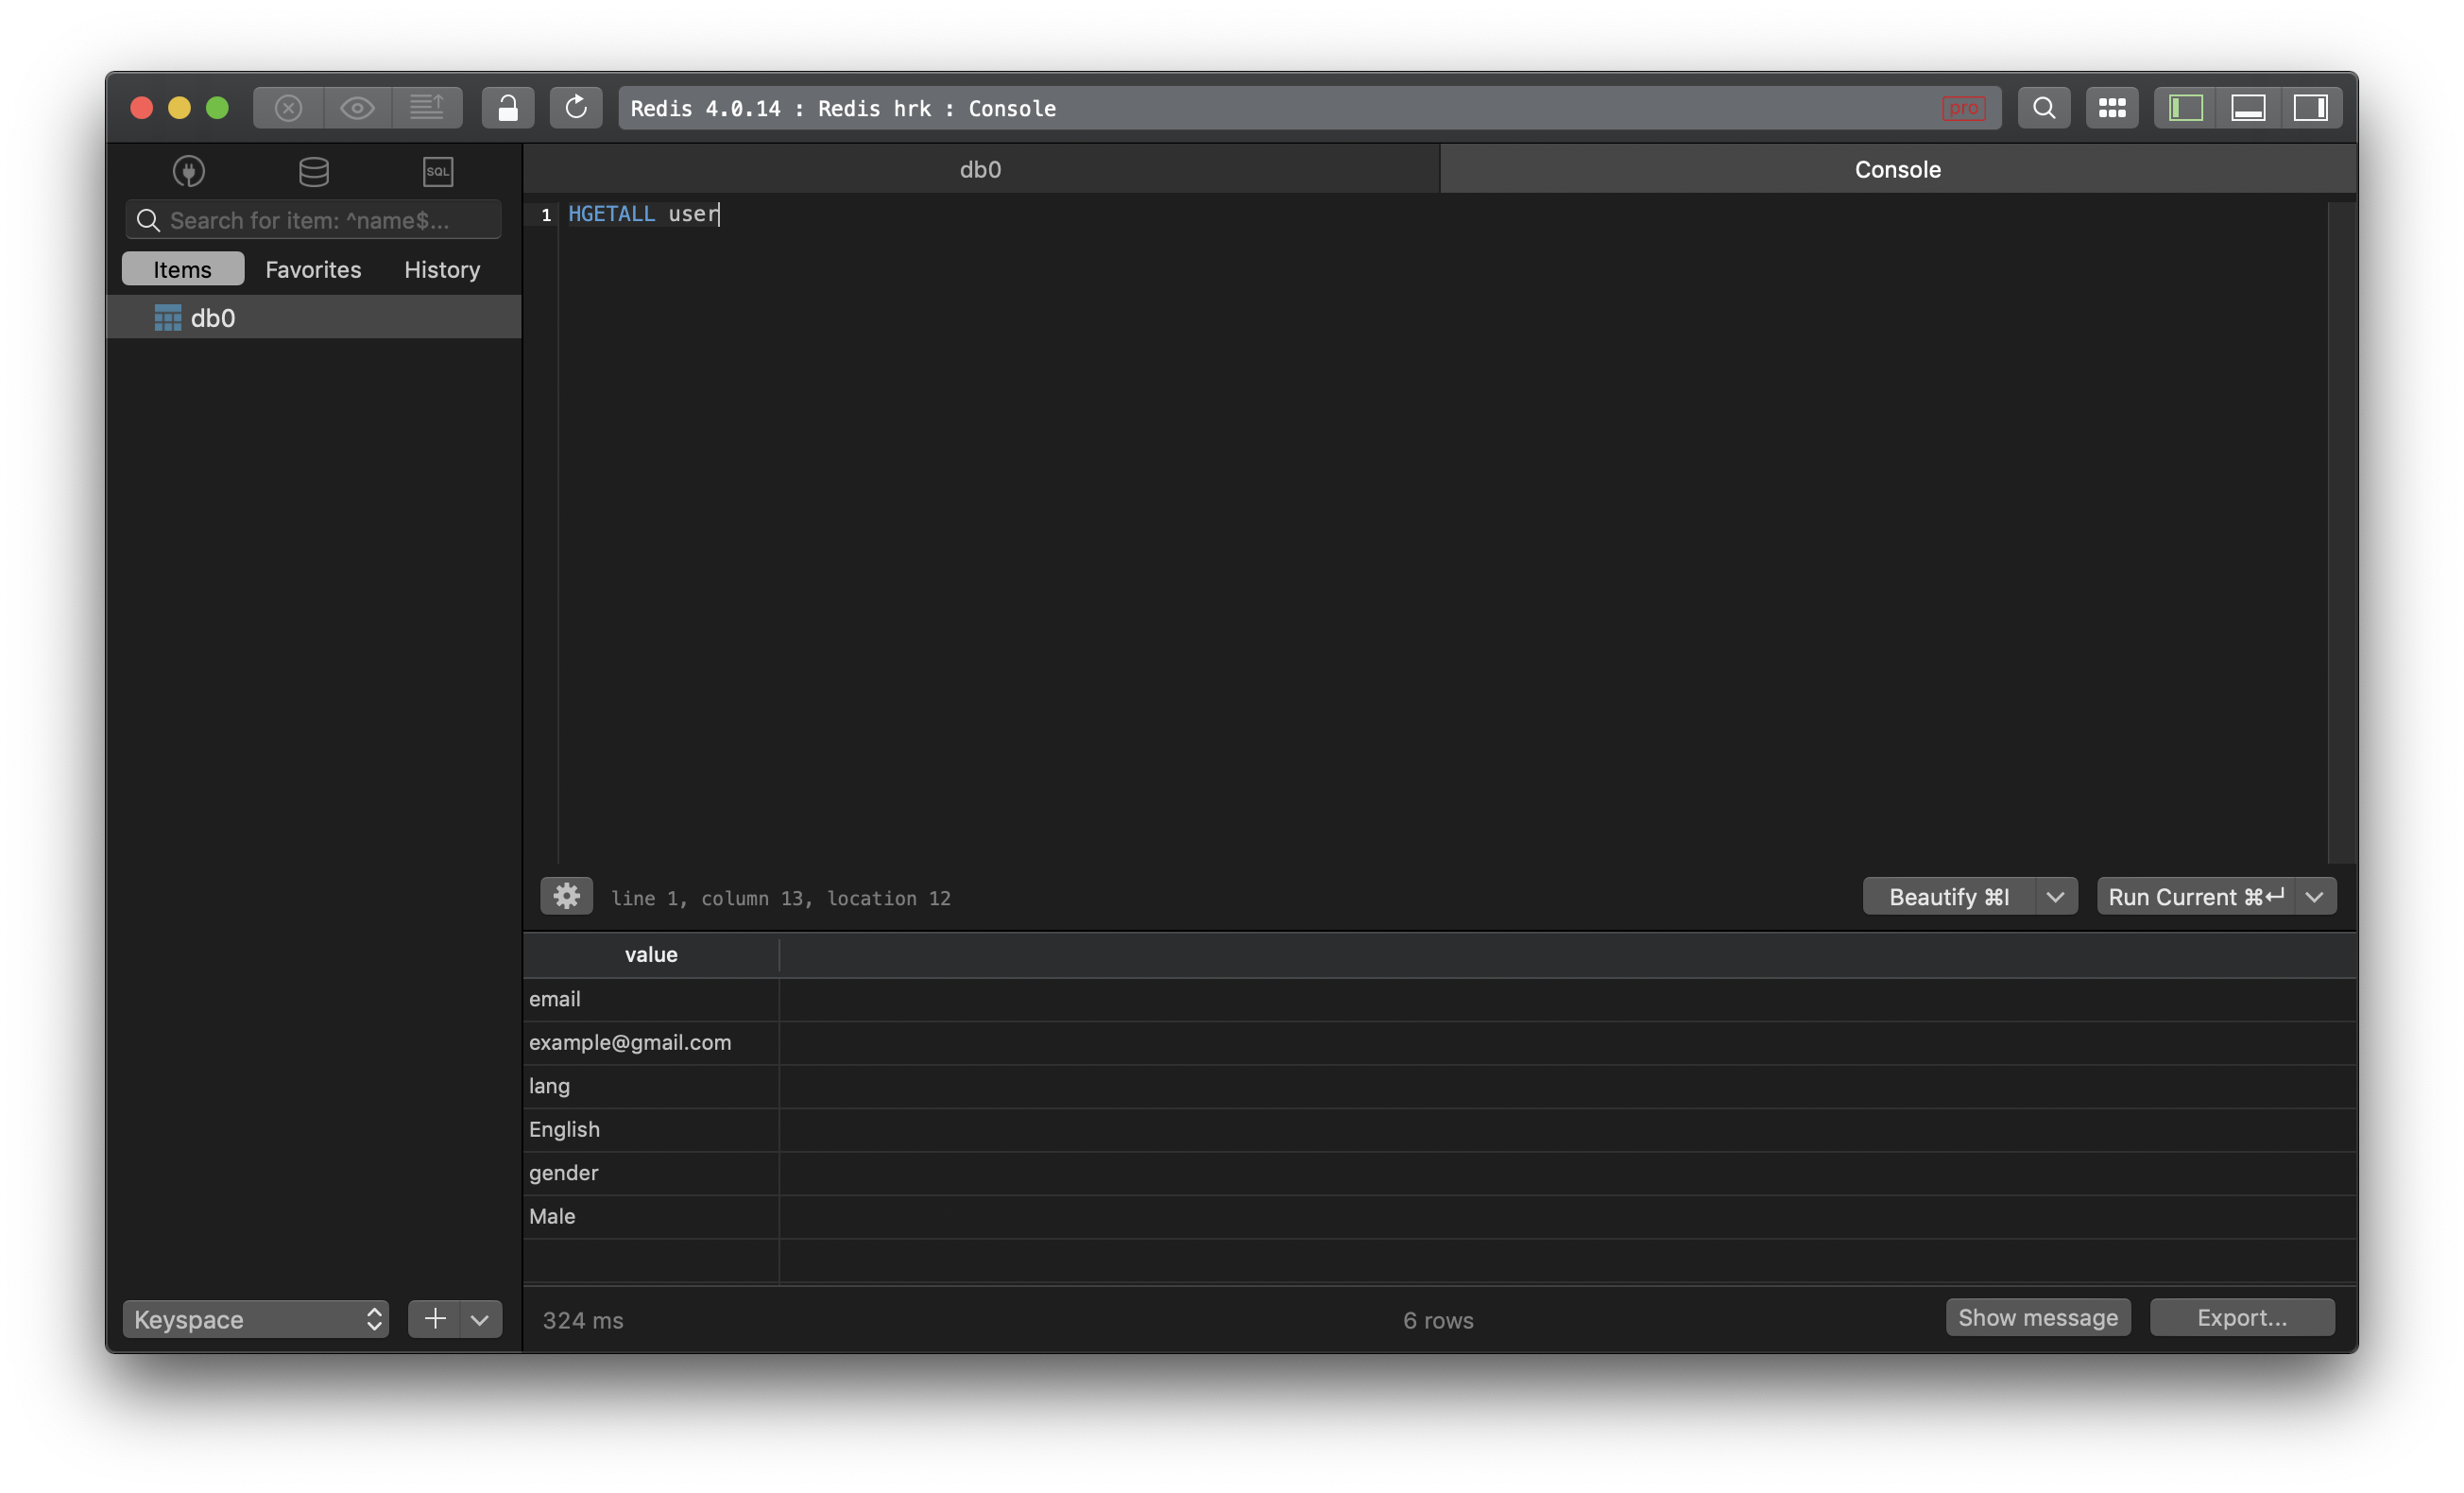The image size is (2464, 1493).
Task: Click the search field for items
Action: [314, 218]
